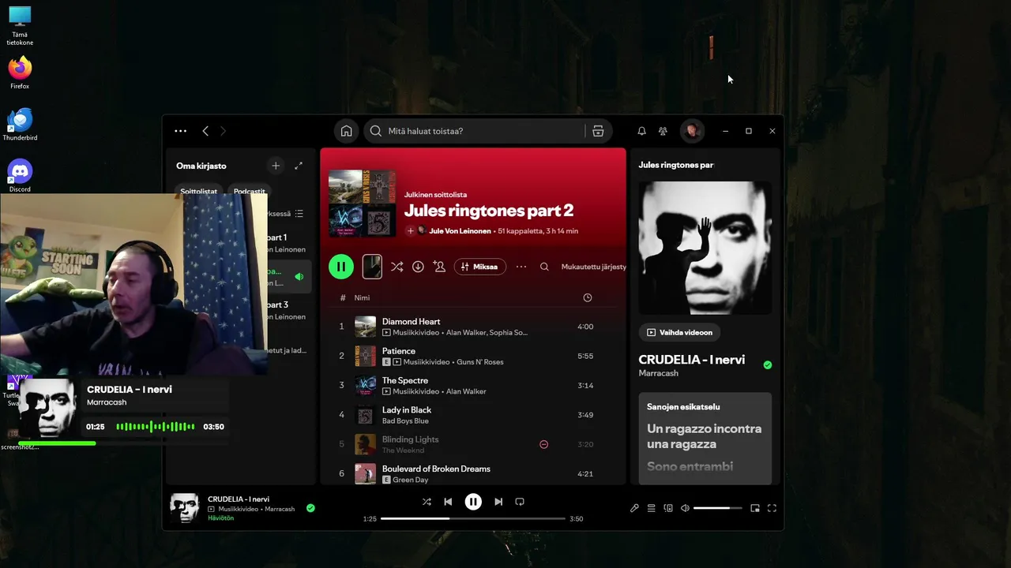This screenshot has width=1011, height=568.
Task: Open the Browse icon in the search bar
Action: tap(598, 131)
